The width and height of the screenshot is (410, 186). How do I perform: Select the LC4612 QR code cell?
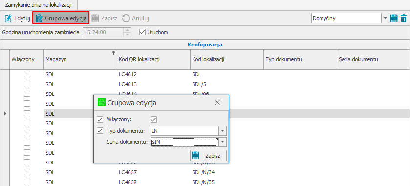click(x=153, y=74)
